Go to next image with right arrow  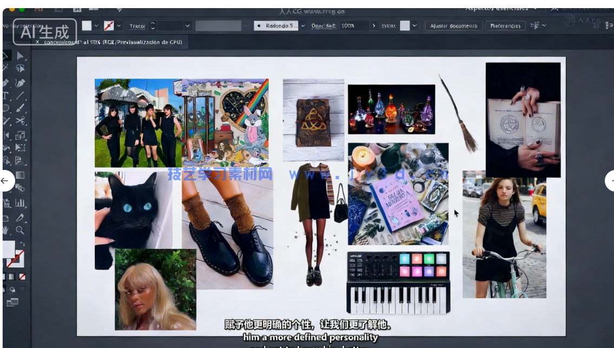(610, 180)
